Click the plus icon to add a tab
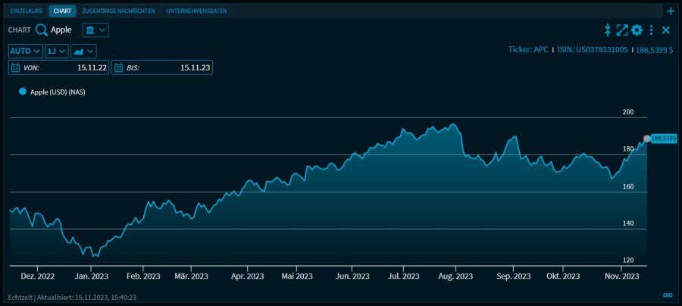682x306 pixels. (670, 11)
